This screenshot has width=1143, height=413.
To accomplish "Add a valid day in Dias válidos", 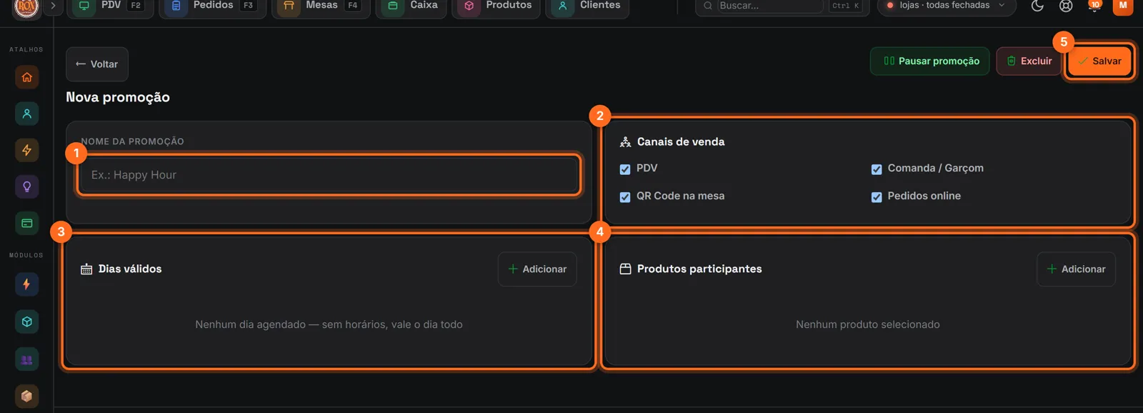I will (x=537, y=269).
